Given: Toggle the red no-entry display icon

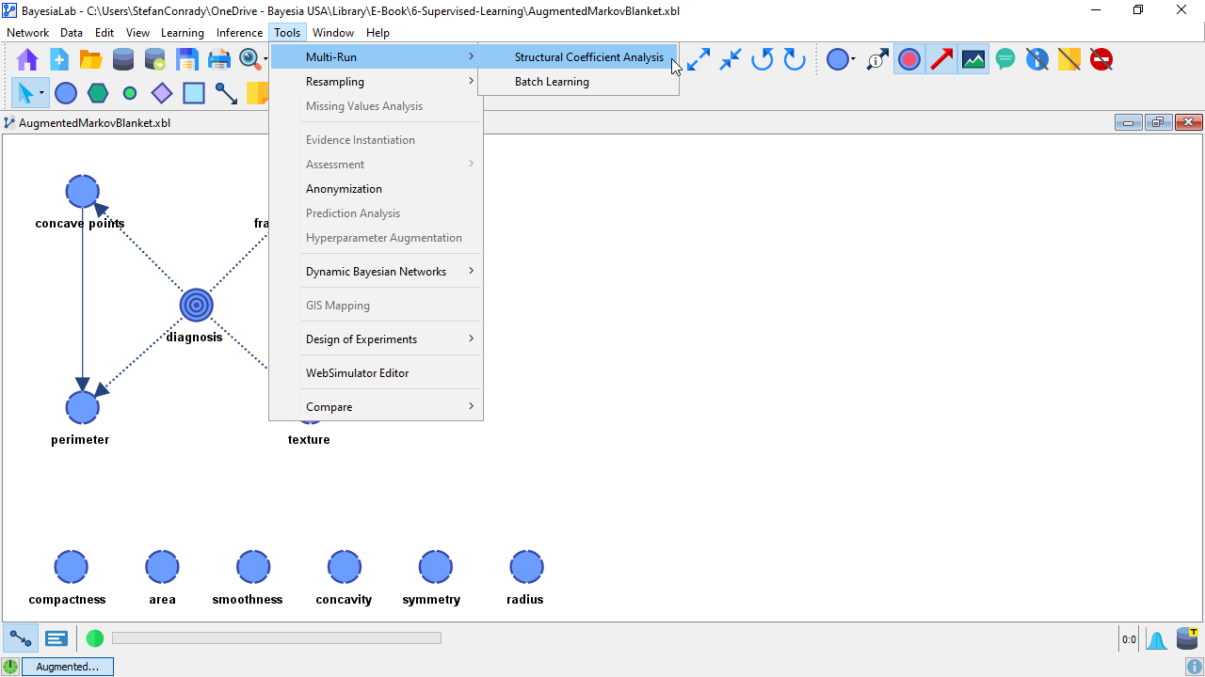Looking at the screenshot, I should [x=1101, y=60].
